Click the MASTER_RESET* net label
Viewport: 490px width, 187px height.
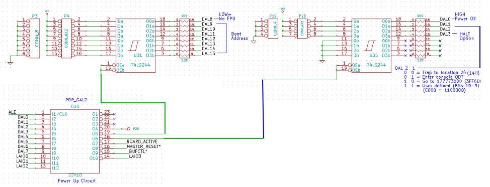click(x=143, y=146)
